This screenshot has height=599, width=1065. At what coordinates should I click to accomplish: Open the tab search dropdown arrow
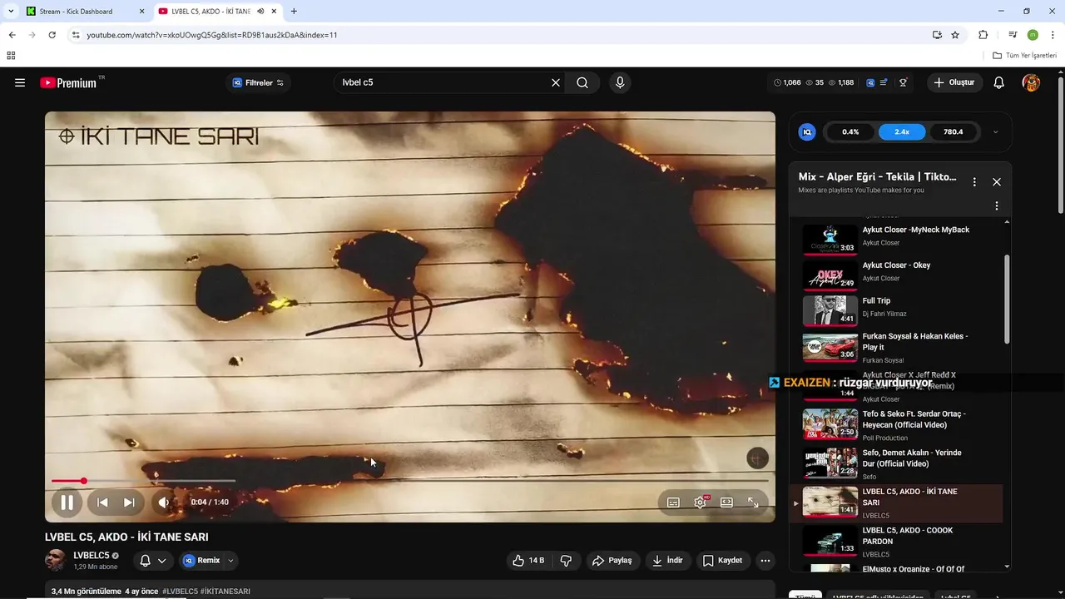point(11,12)
